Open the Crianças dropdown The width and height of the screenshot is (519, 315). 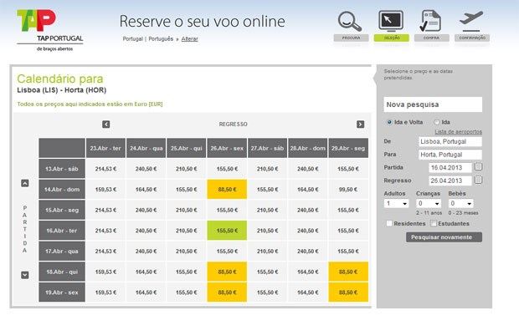click(x=429, y=203)
